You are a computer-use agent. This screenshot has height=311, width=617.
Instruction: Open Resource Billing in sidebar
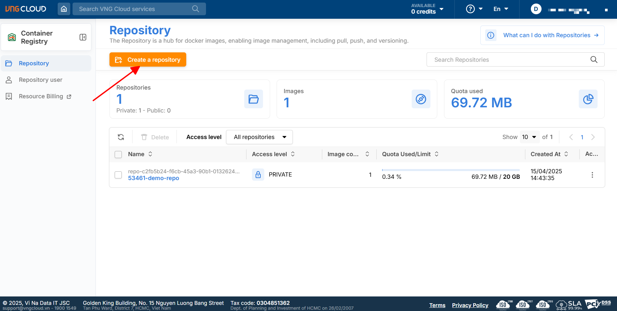click(41, 96)
